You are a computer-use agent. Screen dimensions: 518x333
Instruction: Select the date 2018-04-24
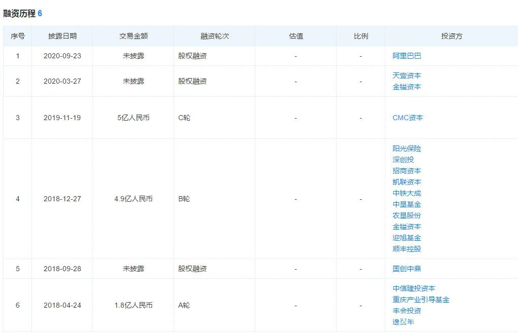coord(62,306)
